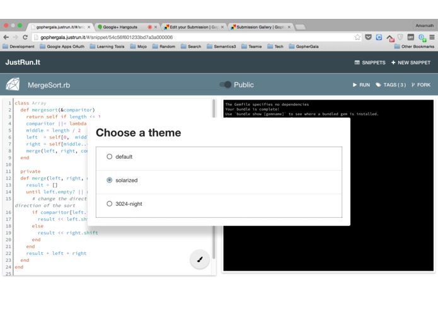Click the 'Choose a theme' dialog heading
Viewport: 438px width, 311px height.
(x=139, y=133)
